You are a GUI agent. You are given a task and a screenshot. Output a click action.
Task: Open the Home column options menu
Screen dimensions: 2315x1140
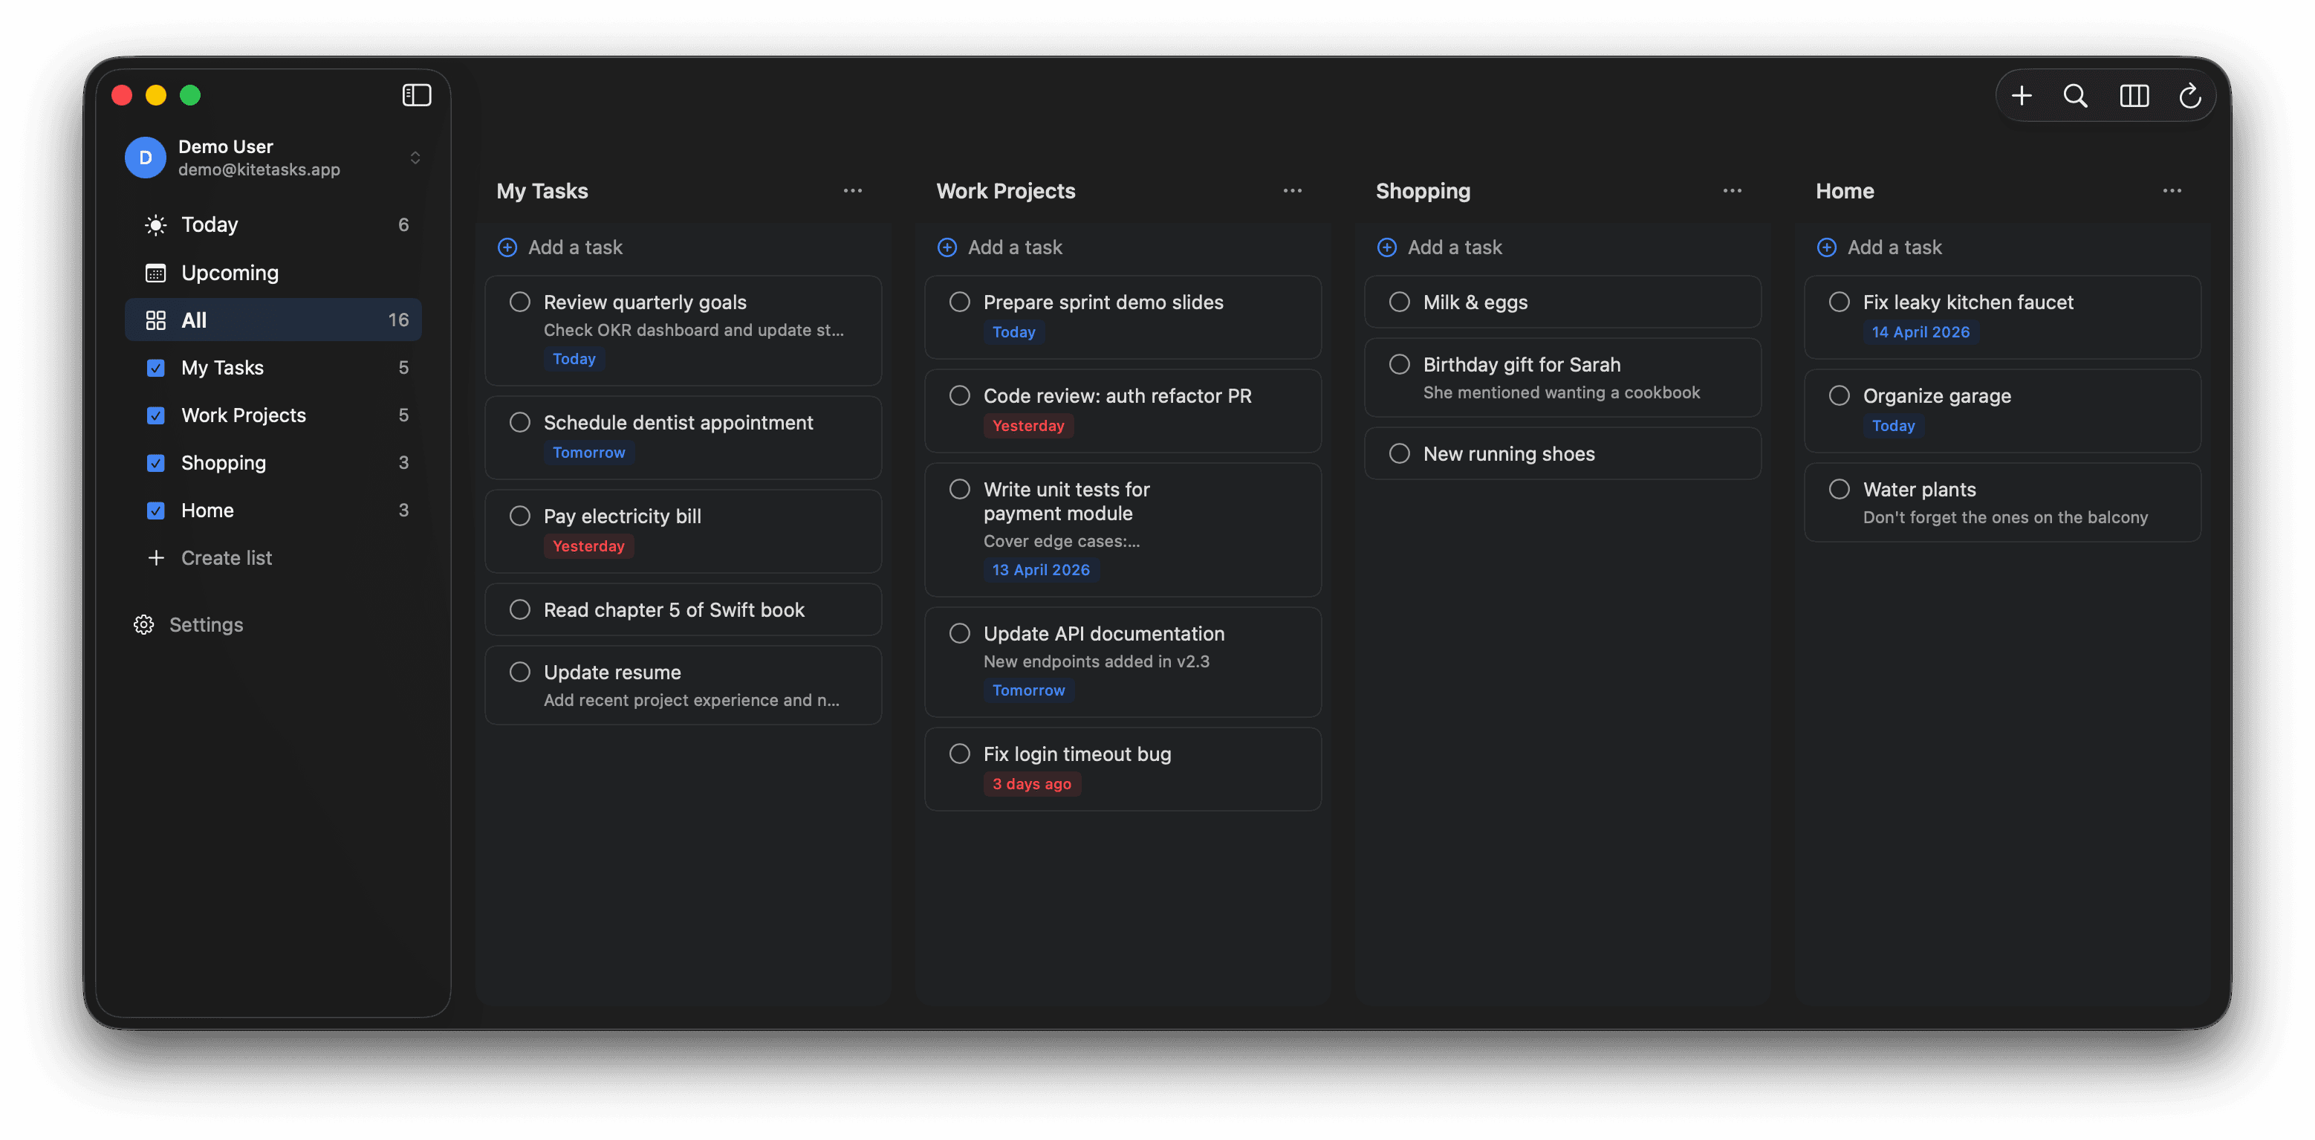pyautogui.click(x=2172, y=190)
